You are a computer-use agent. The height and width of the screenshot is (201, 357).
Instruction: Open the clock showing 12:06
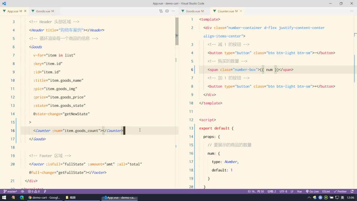(350, 197)
